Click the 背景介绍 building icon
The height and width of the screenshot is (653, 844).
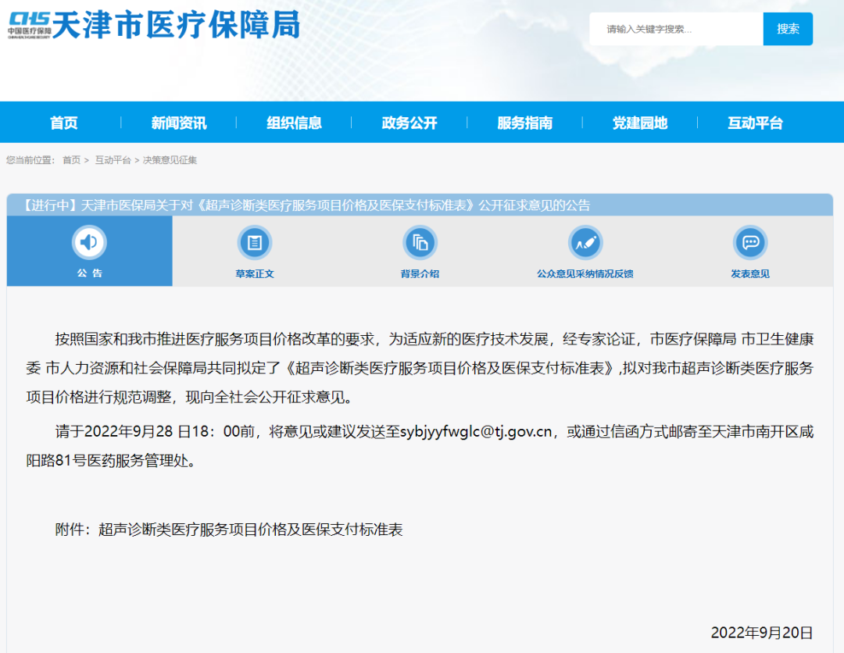coord(420,242)
